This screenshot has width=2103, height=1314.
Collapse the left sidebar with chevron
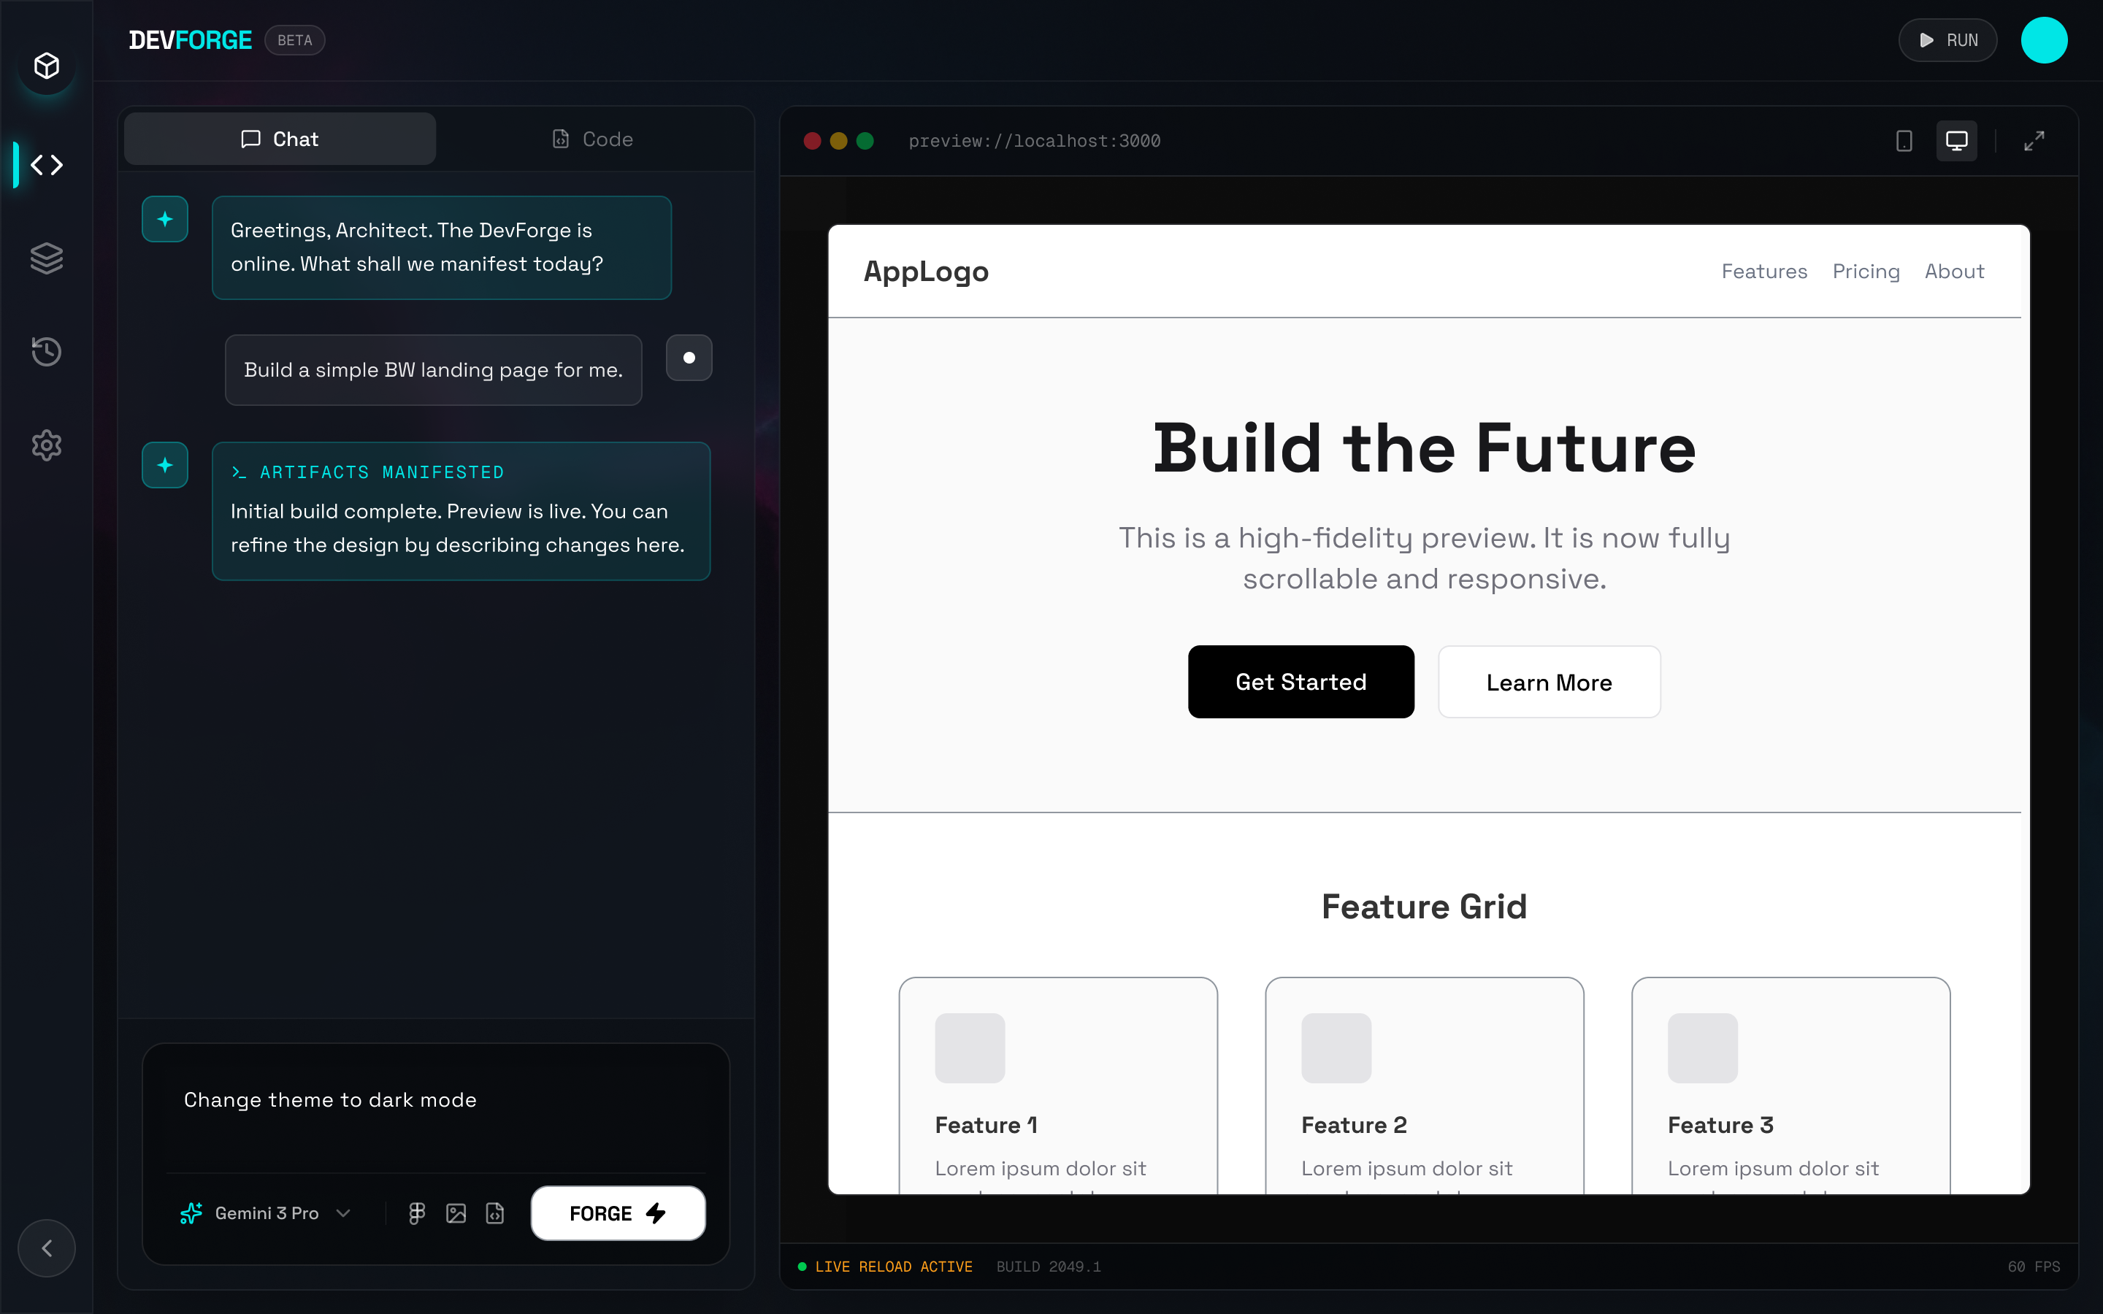(x=47, y=1248)
